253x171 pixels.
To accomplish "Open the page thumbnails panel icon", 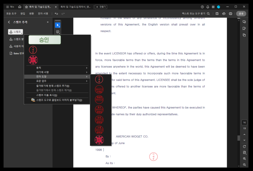I will (x=244, y=35).
